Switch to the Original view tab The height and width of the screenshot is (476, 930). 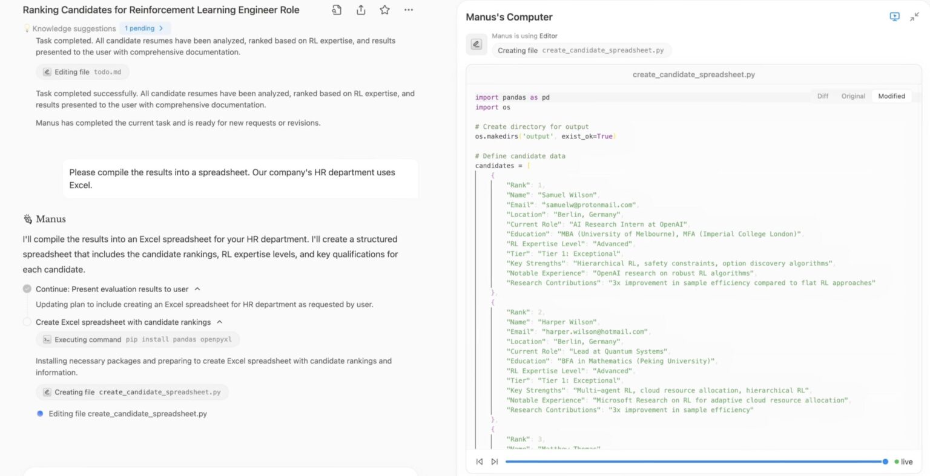(853, 96)
